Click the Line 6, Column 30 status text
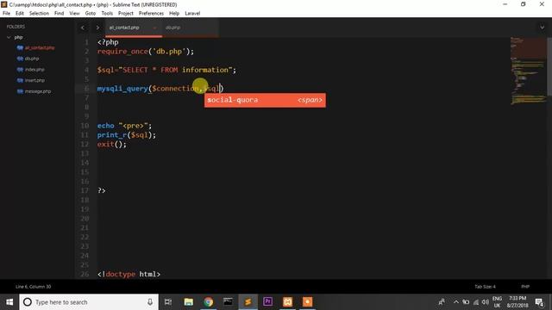 [x=33, y=287]
